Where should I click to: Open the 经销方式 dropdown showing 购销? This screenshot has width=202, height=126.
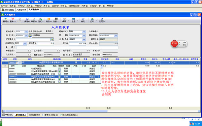(x=84, y=32)
